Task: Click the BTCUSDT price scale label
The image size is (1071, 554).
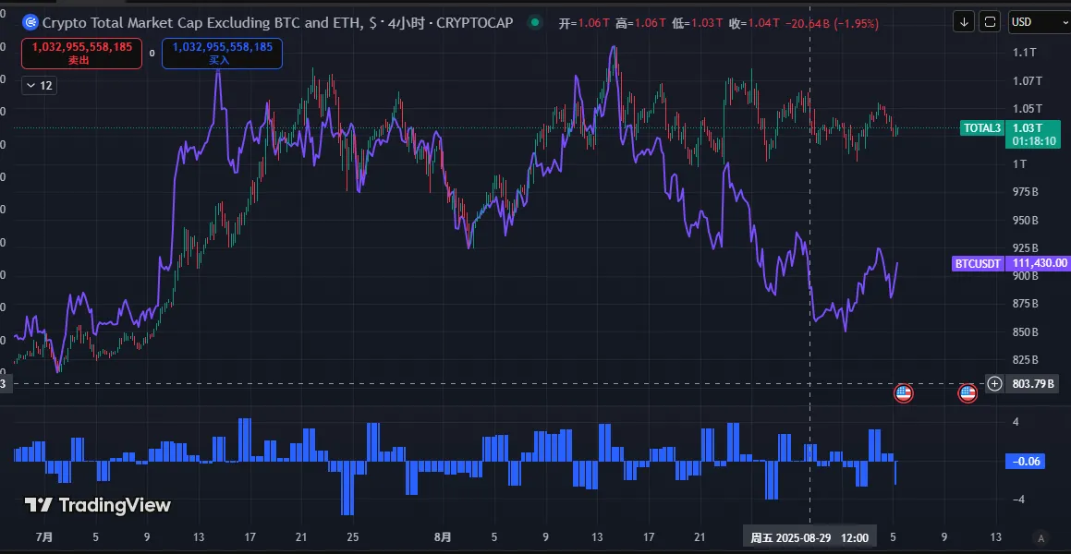Action: [977, 263]
